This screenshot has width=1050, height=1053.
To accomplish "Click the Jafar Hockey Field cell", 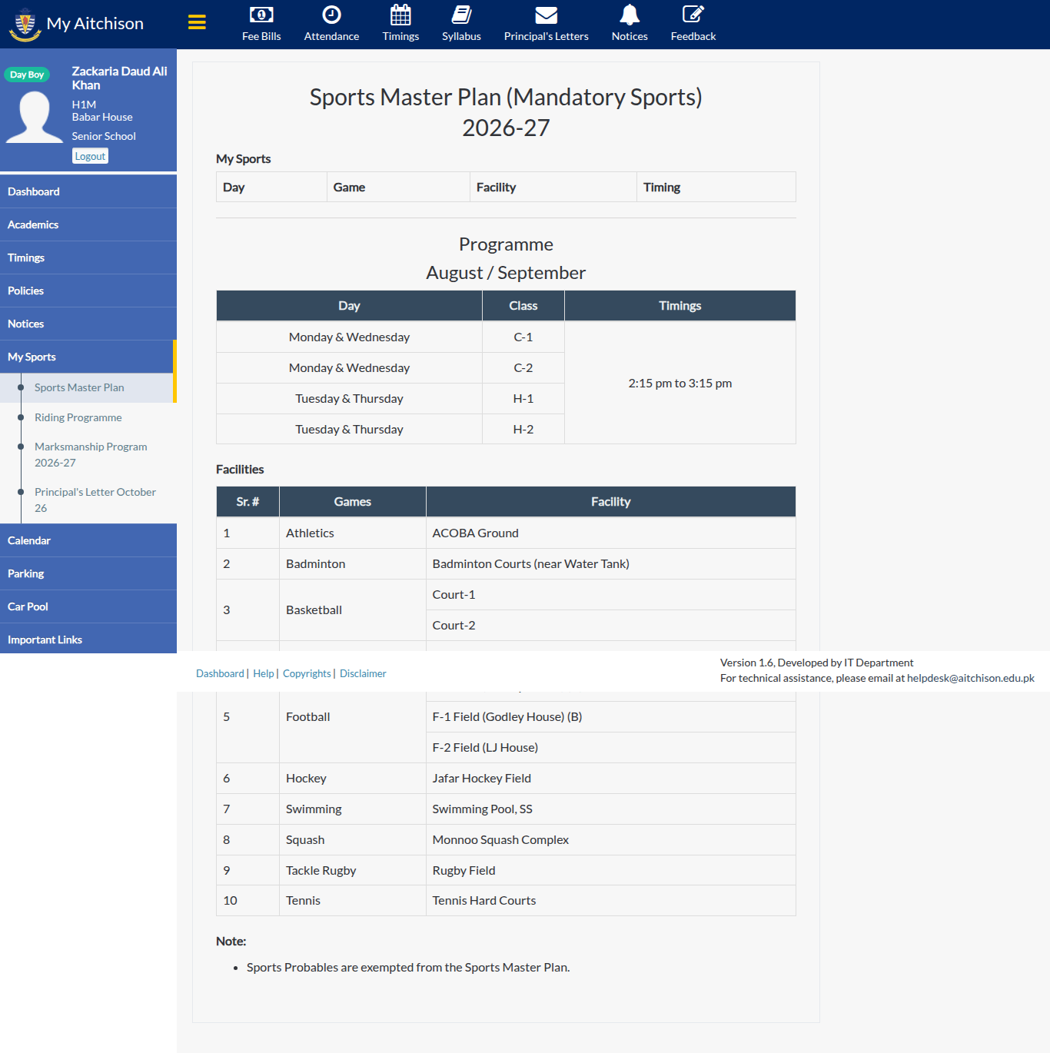I will (610, 778).
